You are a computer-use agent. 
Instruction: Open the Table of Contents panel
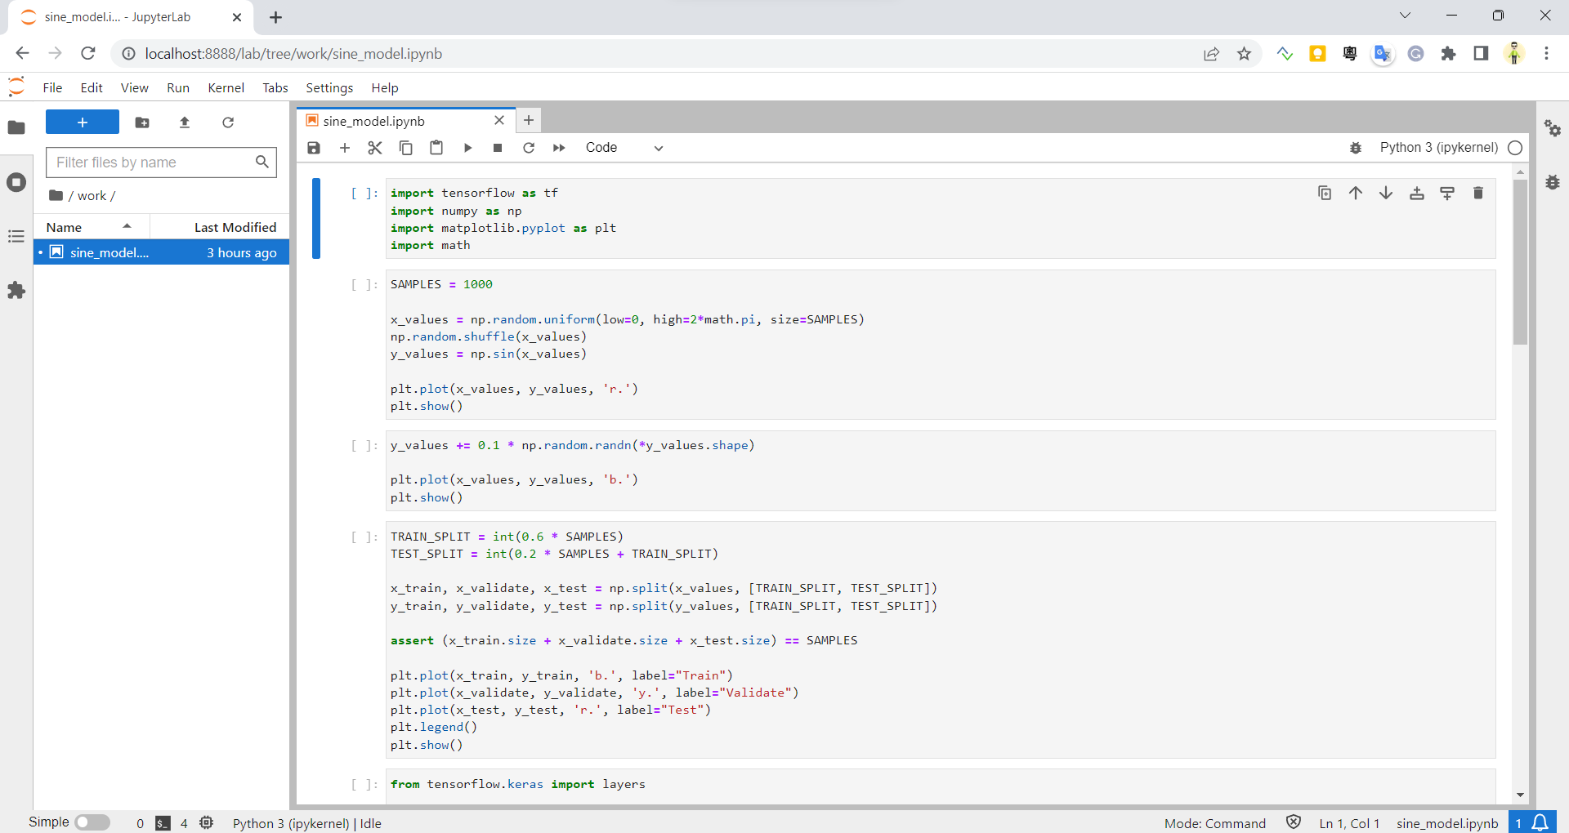[x=16, y=237]
